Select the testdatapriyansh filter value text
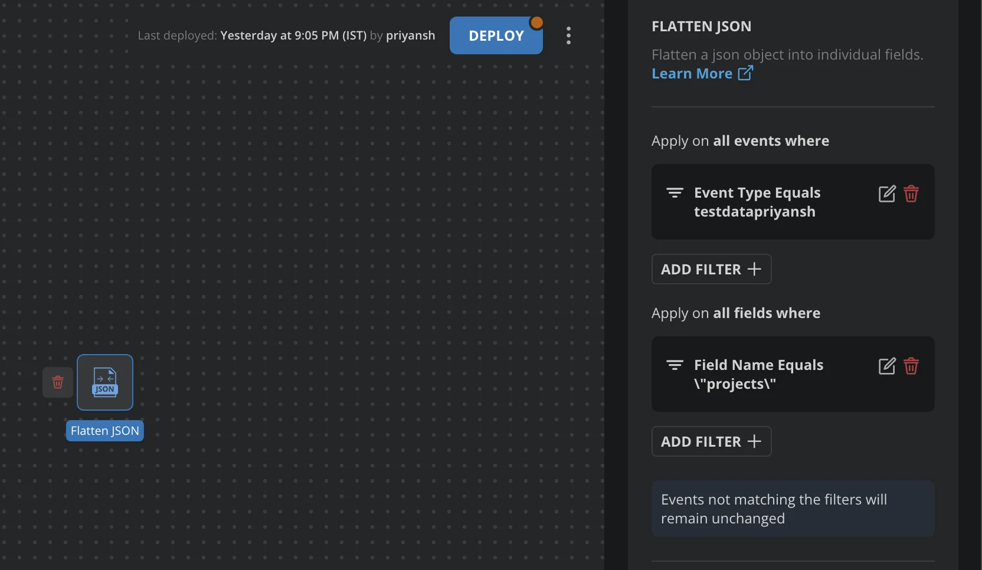The image size is (982, 570). pos(754,212)
